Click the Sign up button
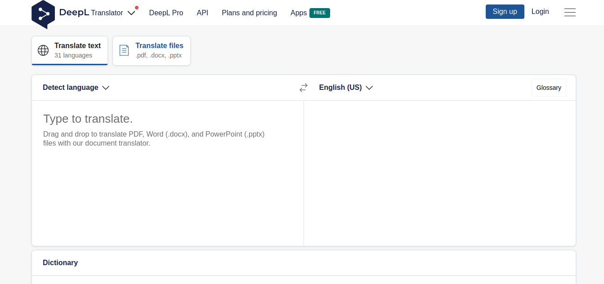604x284 pixels. [x=505, y=12]
